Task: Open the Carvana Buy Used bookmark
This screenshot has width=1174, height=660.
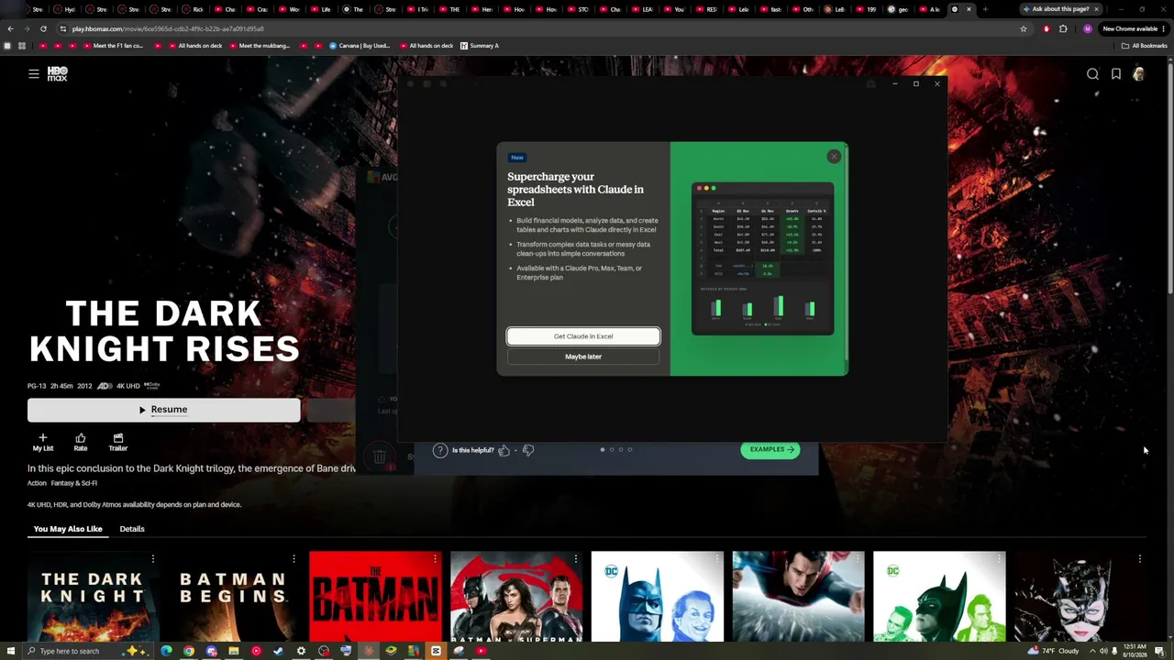Action: (x=360, y=46)
